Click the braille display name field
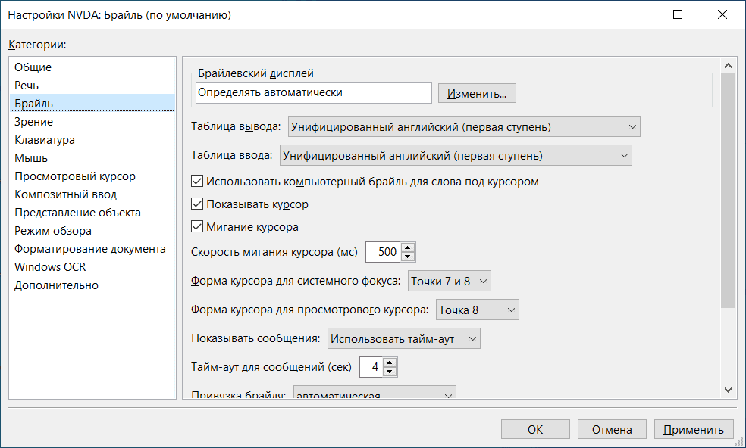This screenshot has width=746, height=448. point(313,93)
